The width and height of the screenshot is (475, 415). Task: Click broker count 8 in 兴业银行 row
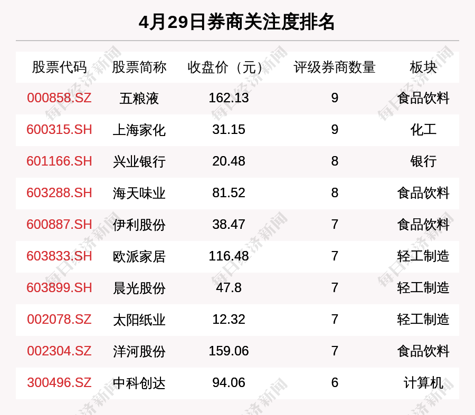coord(335,161)
